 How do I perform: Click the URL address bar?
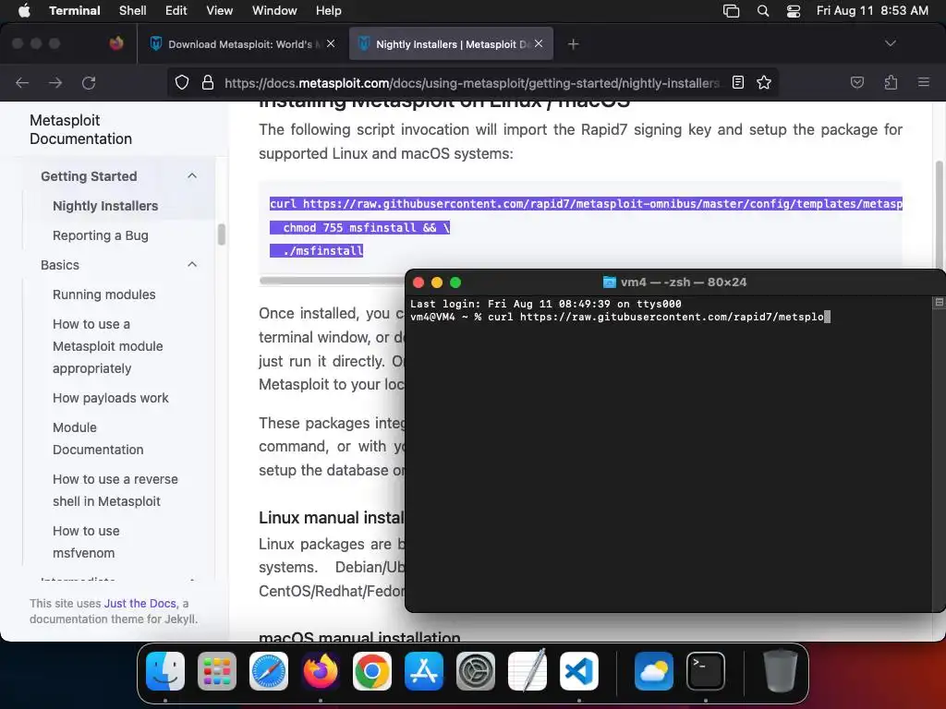[x=472, y=82]
